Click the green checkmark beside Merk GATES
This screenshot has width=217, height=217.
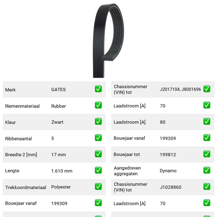click(x=98, y=89)
